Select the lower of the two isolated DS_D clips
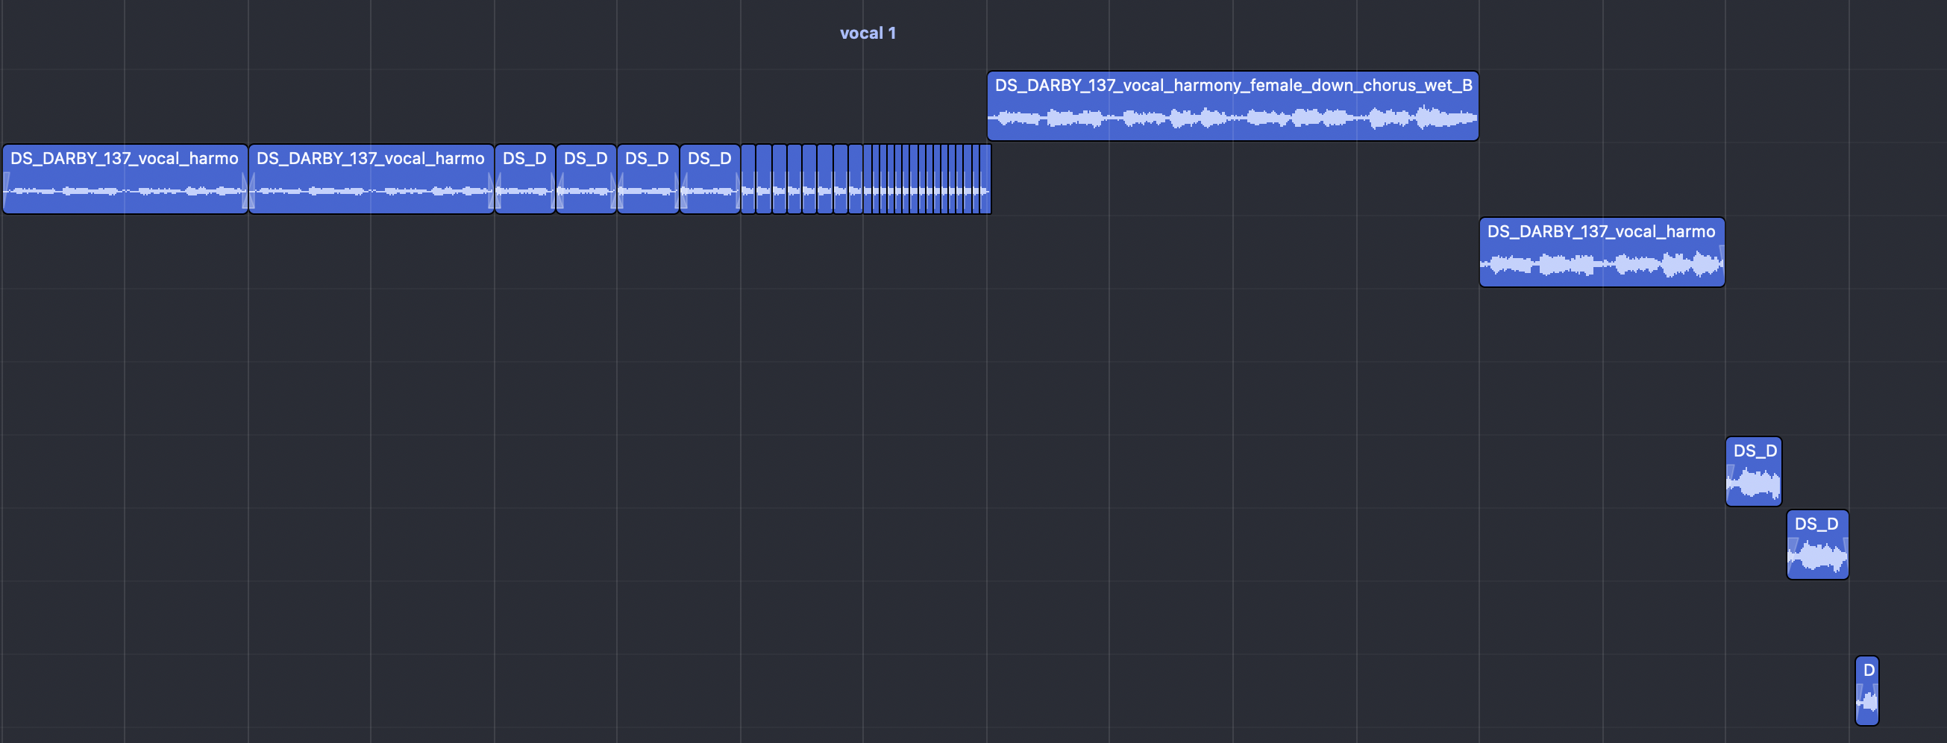 1818,545
